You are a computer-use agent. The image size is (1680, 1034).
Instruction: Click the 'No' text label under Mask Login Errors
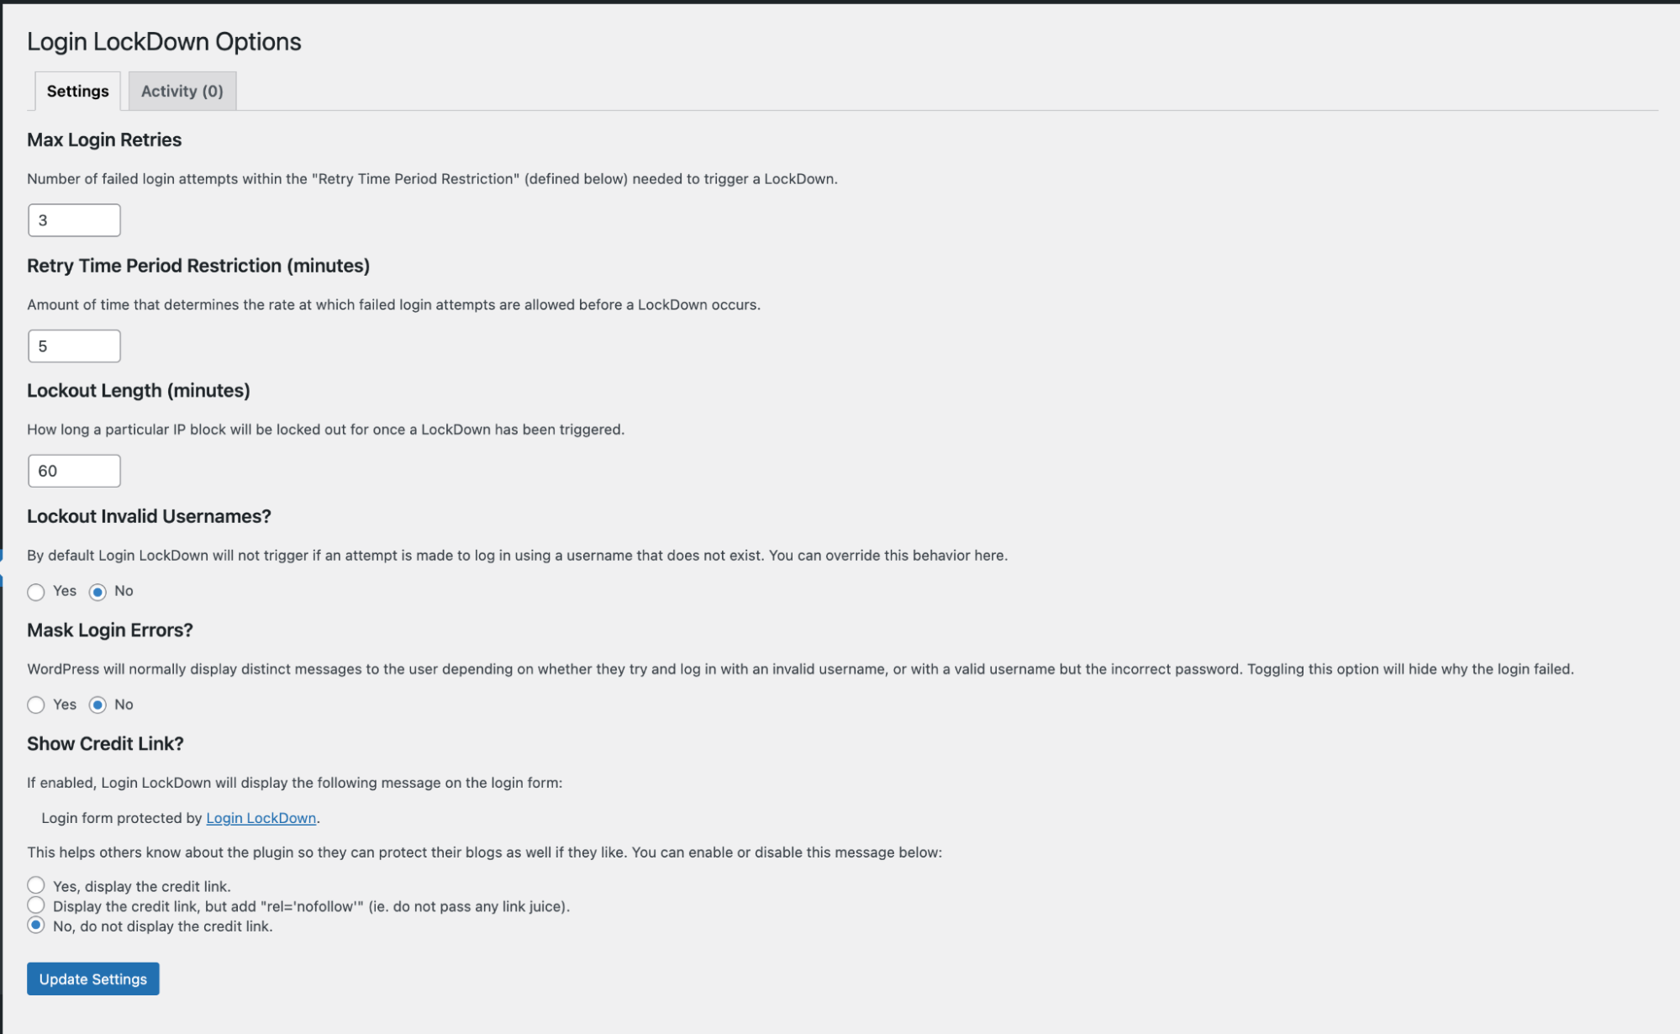pyautogui.click(x=124, y=704)
